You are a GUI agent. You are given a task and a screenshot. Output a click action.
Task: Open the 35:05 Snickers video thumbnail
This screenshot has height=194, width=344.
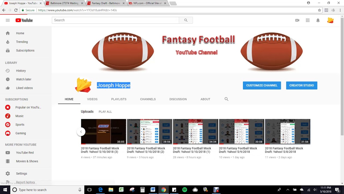point(103,132)
